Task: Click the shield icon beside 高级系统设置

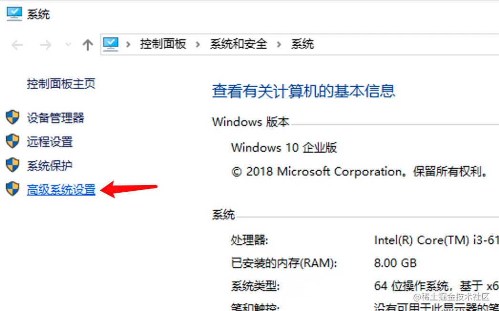Action: [12, 189]
